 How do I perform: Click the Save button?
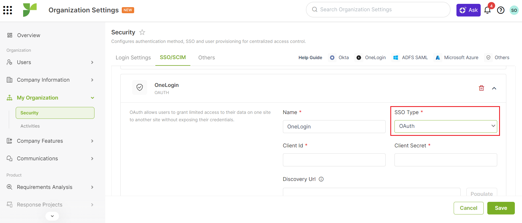pyautogui.click(x=501, y=208)
